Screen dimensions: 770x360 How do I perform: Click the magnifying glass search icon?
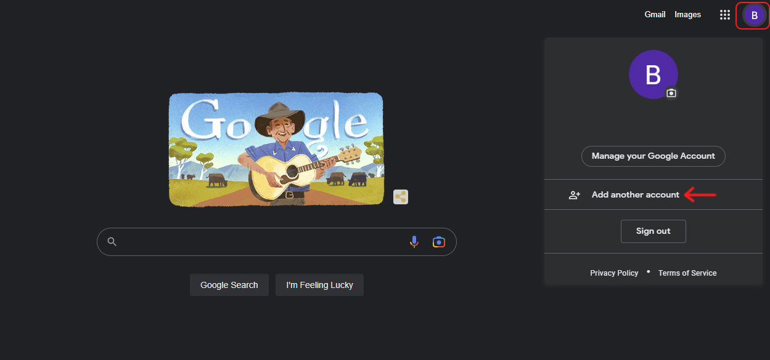coord(112,242)
